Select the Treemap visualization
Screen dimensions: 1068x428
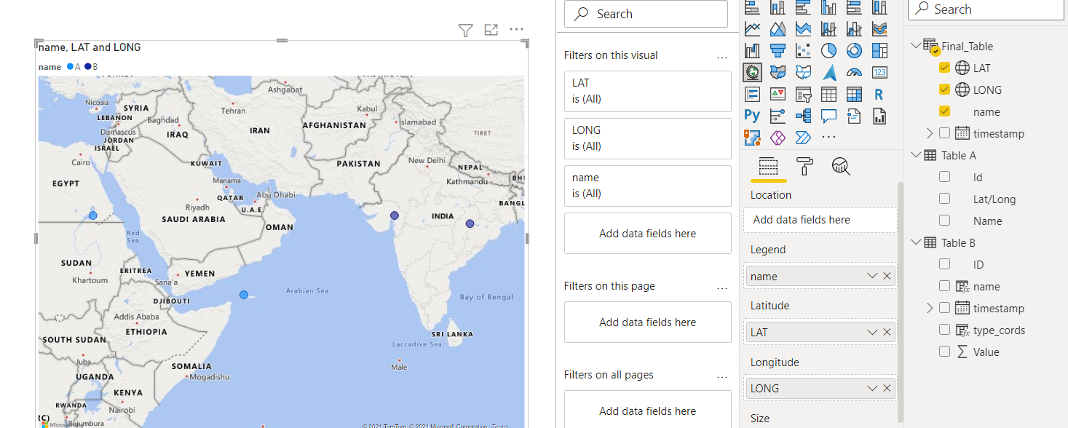coord(879,51)
